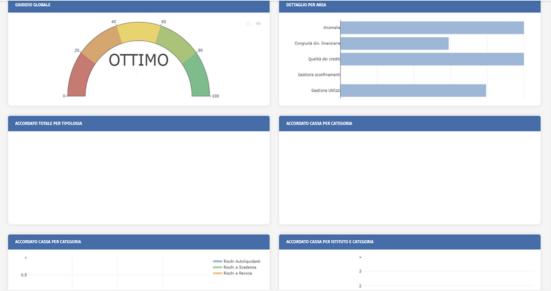Click the yellow gauge segment
This screenshot has width=551, height=291.
139,32
